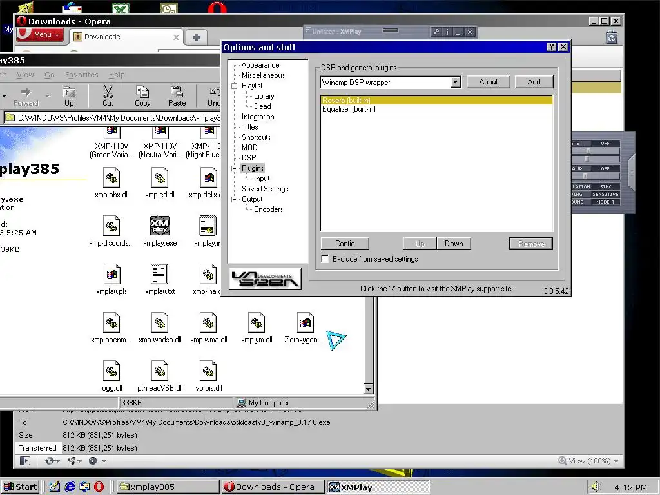Click the Config button

[x=345, y=244]
